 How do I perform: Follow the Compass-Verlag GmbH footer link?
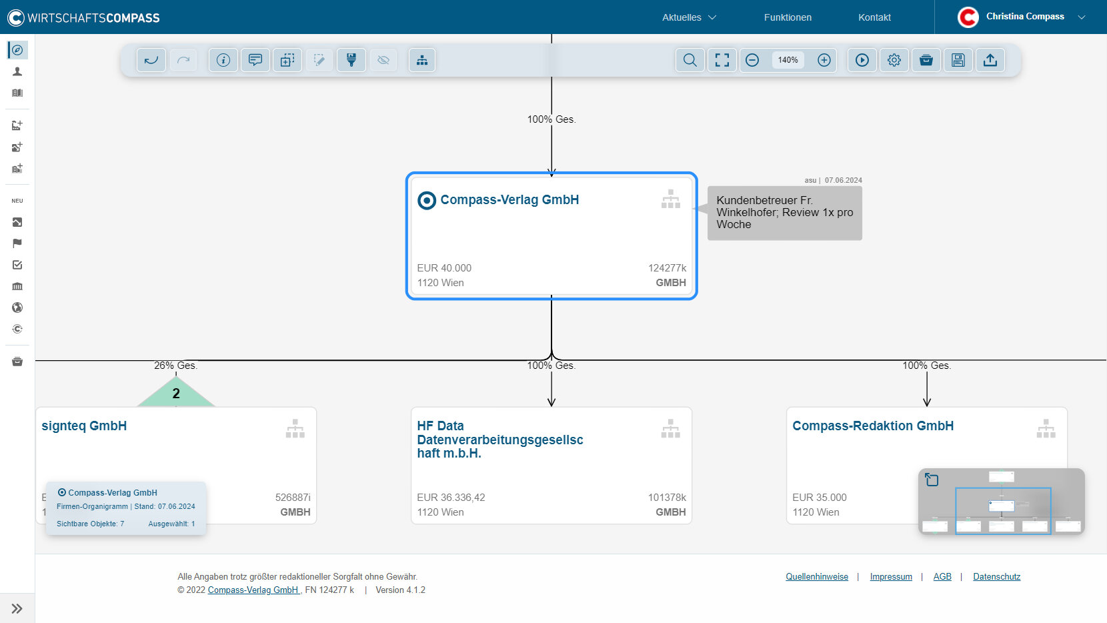coord(253,590)
